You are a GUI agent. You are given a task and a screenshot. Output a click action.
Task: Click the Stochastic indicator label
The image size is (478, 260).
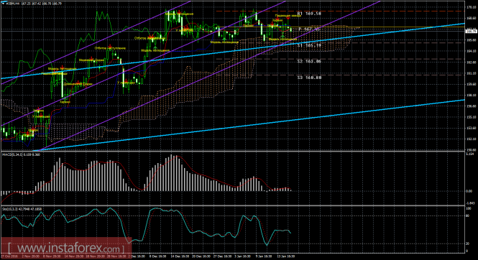coord(22,209)
